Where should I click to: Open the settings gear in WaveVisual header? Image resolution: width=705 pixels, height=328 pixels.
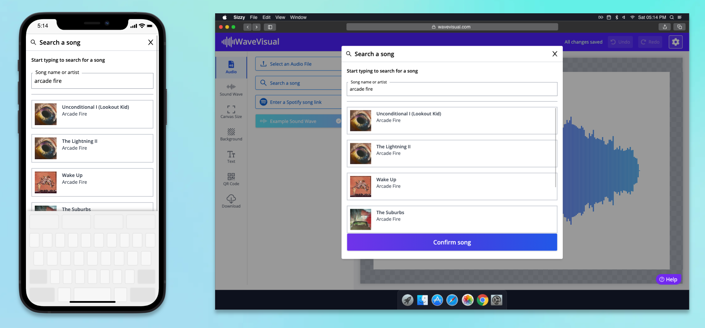click(675, 42)
